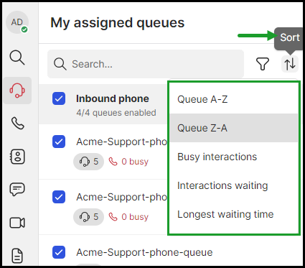Open the chat messages sidebar icon
The height and width of the screenshot is (268, 305).
17,189
